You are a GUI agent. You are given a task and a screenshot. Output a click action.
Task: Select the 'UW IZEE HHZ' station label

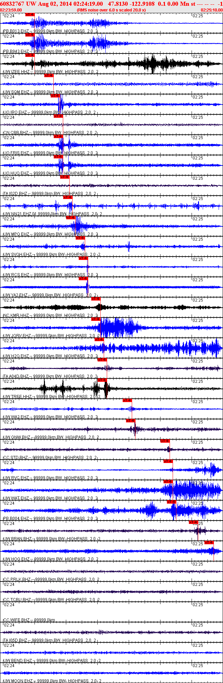point(17,72)
